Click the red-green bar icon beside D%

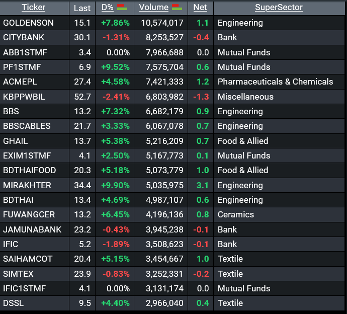[x=122, y=7]
